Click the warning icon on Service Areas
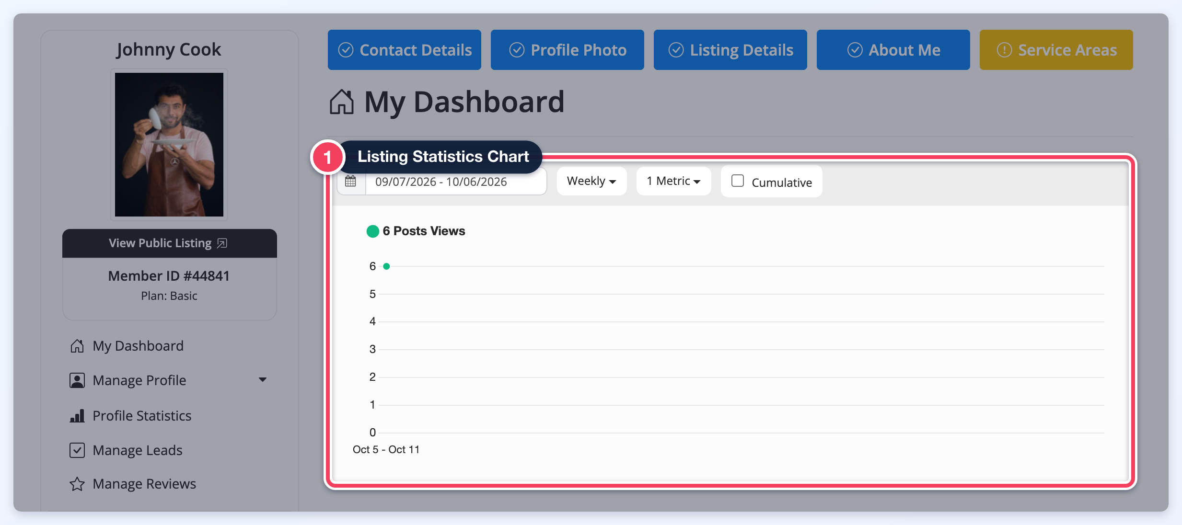The width and height of the screenshot is (1182, 525). pos(1004,50)
